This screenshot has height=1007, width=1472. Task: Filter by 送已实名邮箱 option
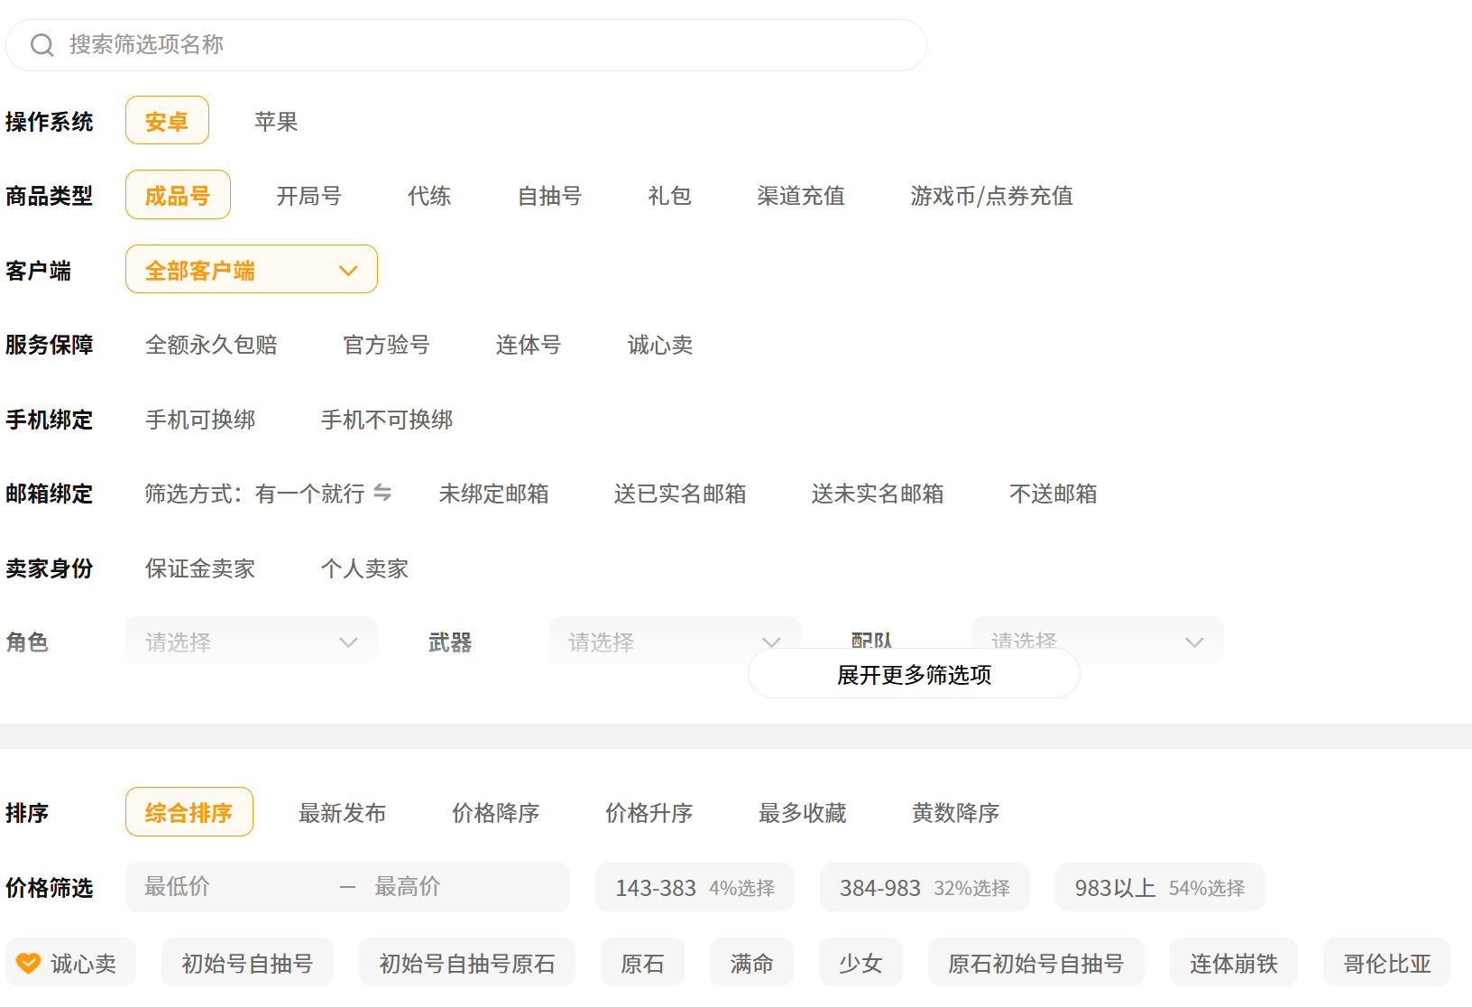[x=679, y=494]
